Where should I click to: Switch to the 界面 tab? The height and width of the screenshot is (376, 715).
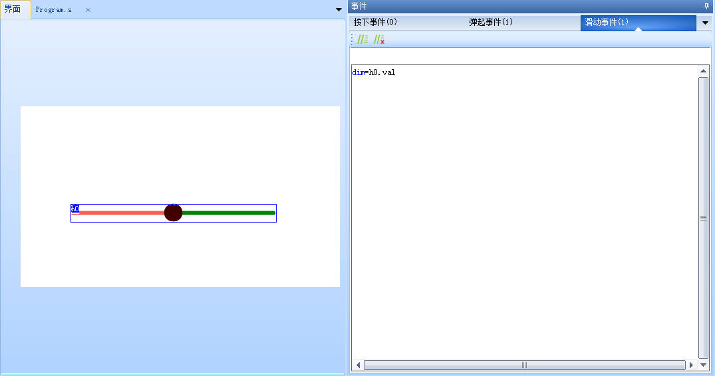click(13, 10)
